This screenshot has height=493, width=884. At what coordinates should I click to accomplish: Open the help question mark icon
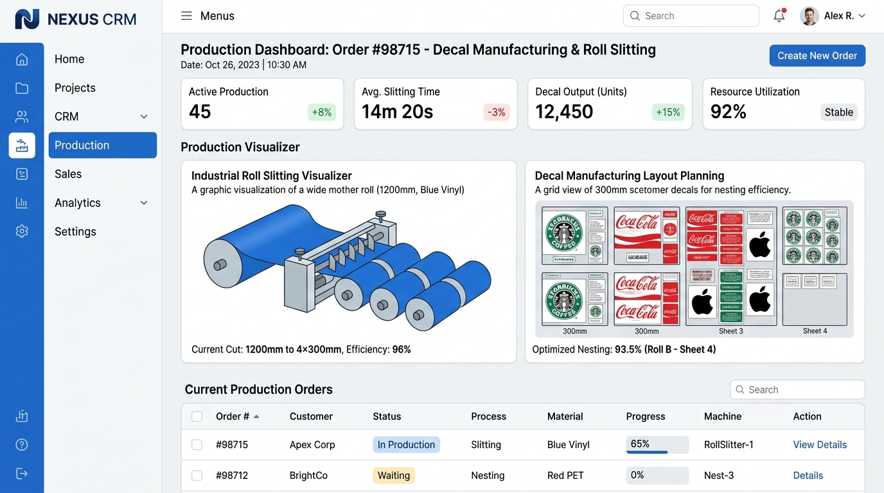pos(22,445)
